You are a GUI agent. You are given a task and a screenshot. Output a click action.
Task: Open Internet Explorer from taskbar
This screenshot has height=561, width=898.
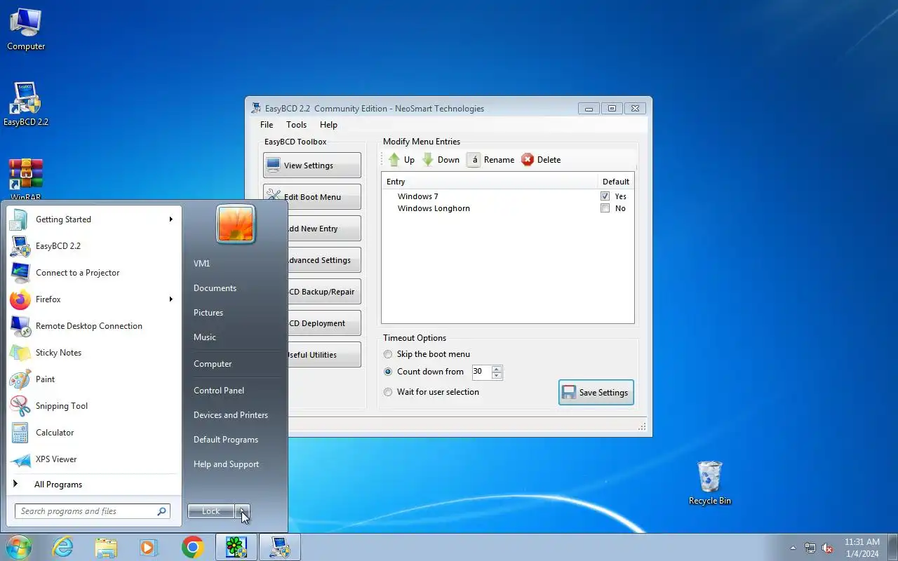point(63,547)
